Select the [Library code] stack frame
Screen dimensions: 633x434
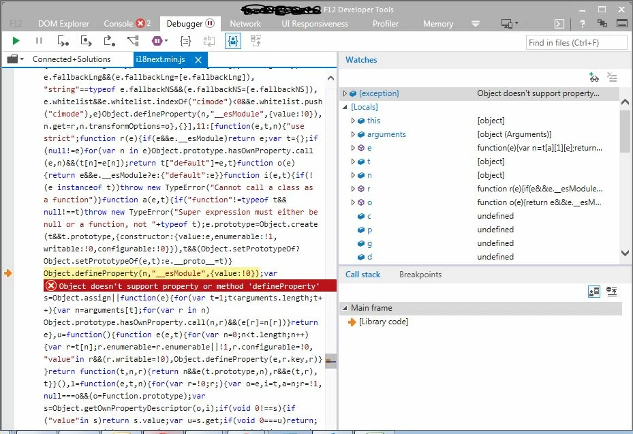pyautogui.click(x=384, y=322)
